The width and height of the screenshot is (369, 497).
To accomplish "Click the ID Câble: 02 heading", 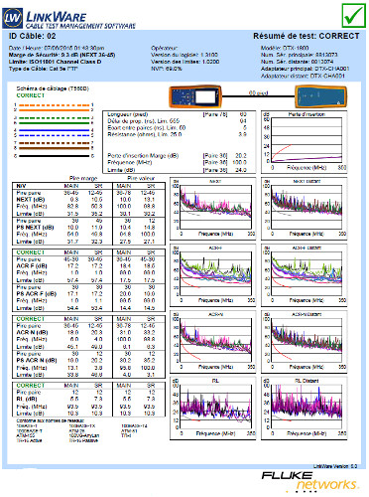I will (32, 36).
